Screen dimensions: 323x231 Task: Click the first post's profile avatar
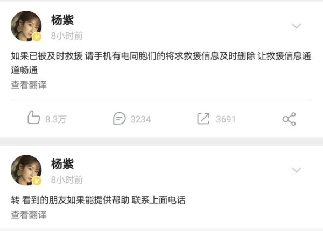26,26
